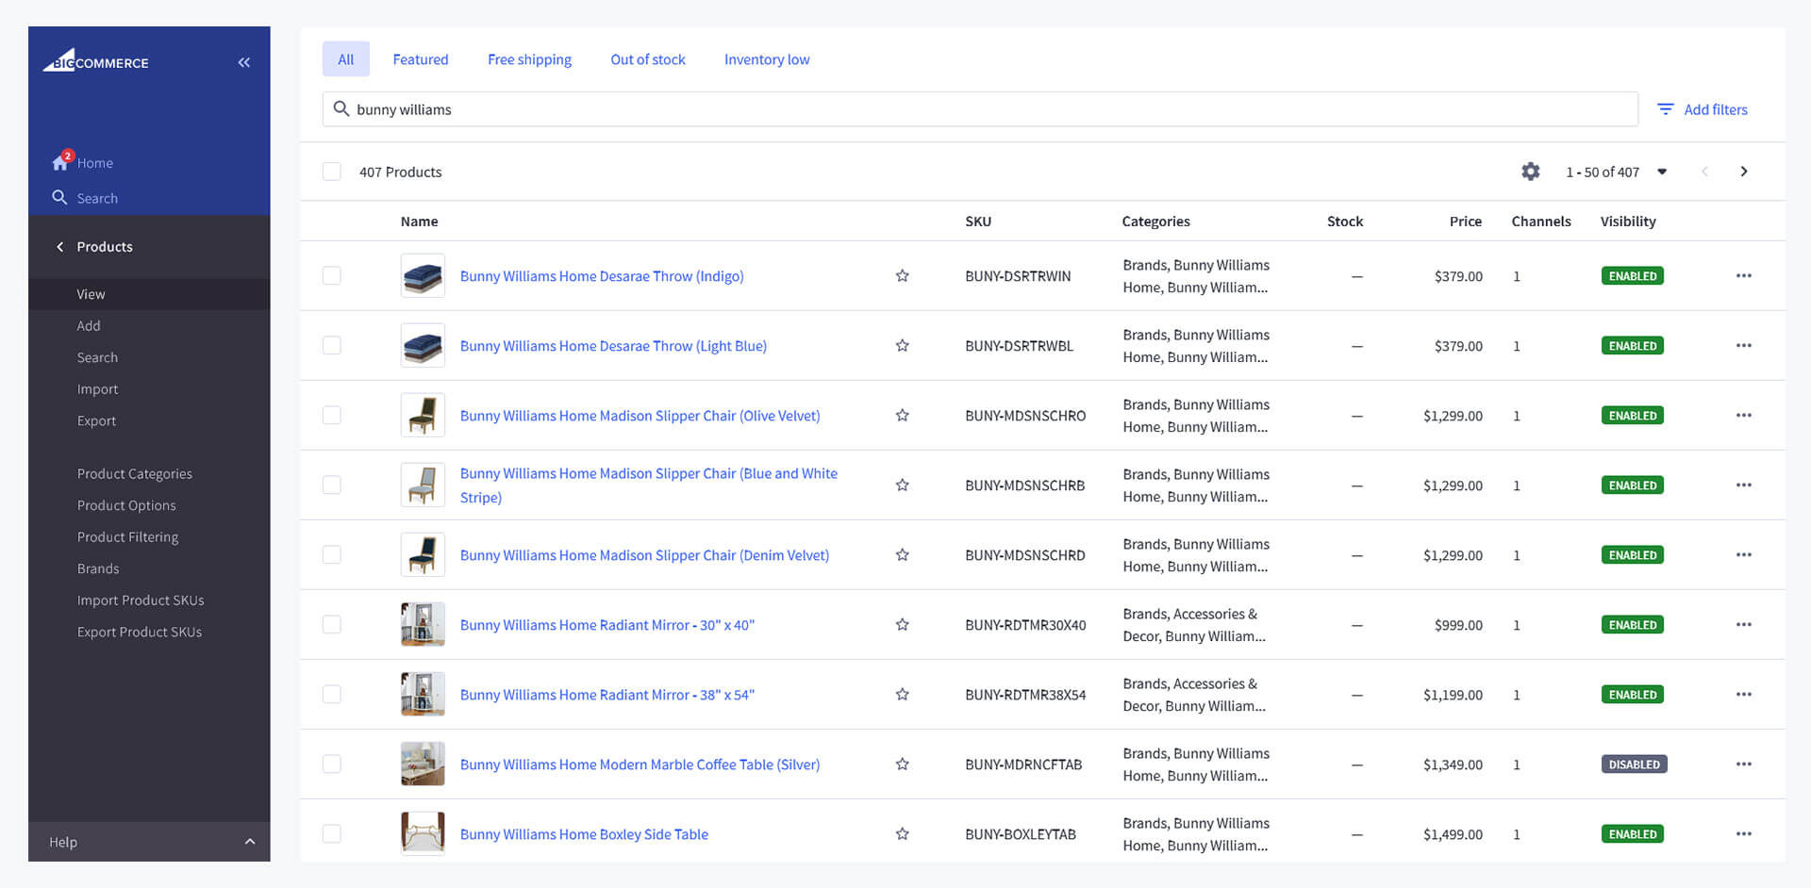Open actions menu for BUNY-MDSNSCHRB row
The width and height of the screenshot is (1811, 888).
pyautogui.click(x=1744, y=485)
